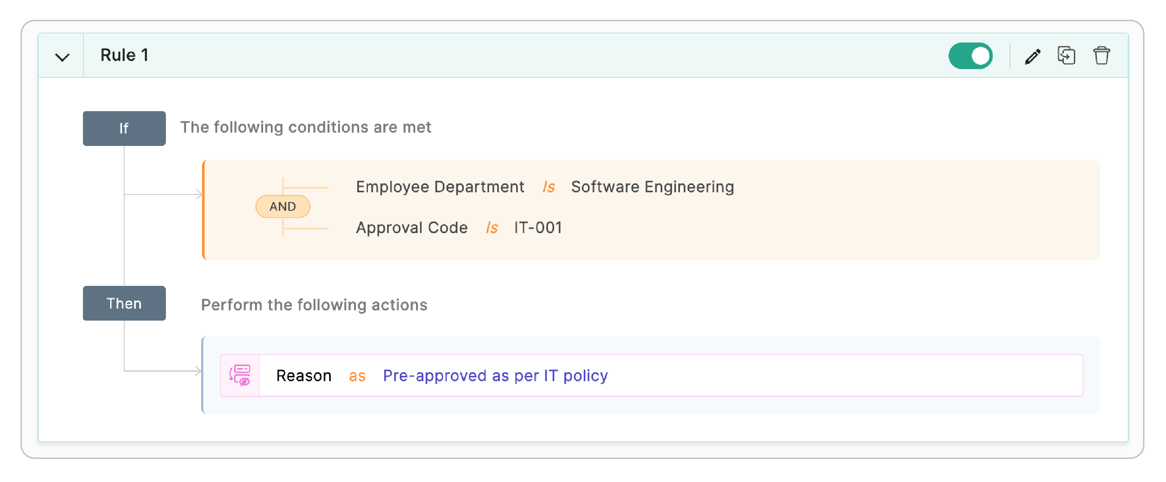The image size is (1166, 482).
Task: Click the Software Engineering condition value
Action: 652,187
